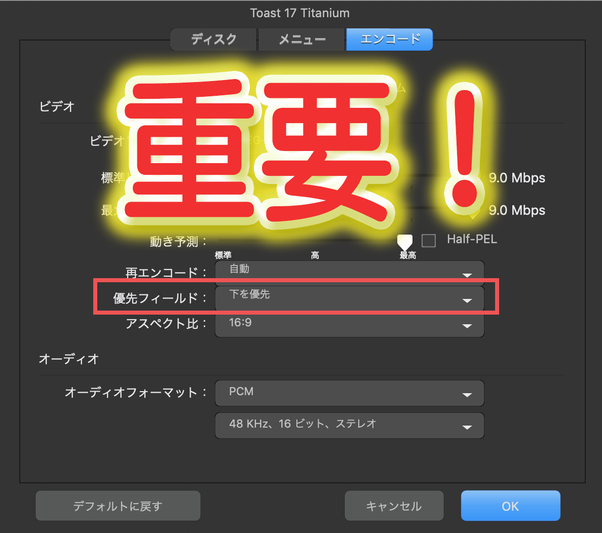Toggle the Half-PEL checkbox
This screenshot has height=533, width=602.
coord(429,240)
